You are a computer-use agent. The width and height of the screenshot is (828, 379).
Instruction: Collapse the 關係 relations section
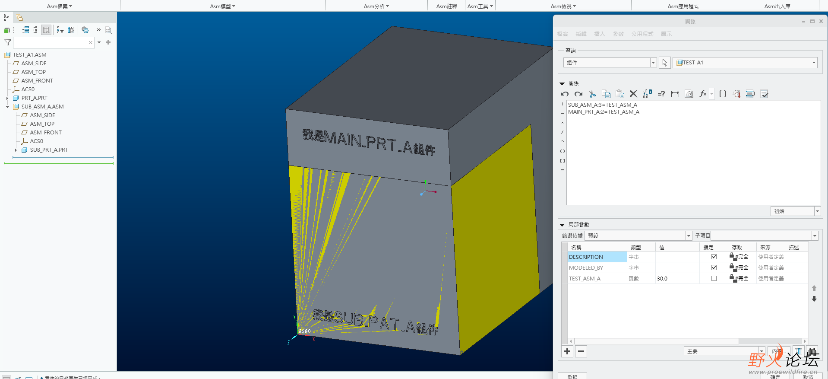(x=562, y=83)
